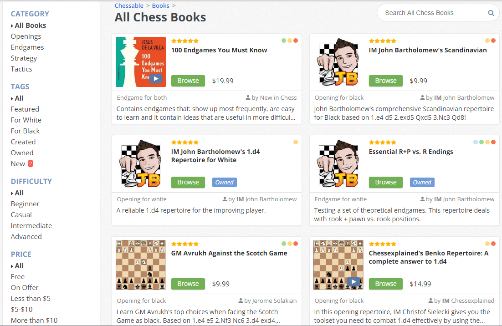Browse the 100 Endgames You Must Know book
The width and height of the screenshot is (502, 326).
[x=188, y=81]
